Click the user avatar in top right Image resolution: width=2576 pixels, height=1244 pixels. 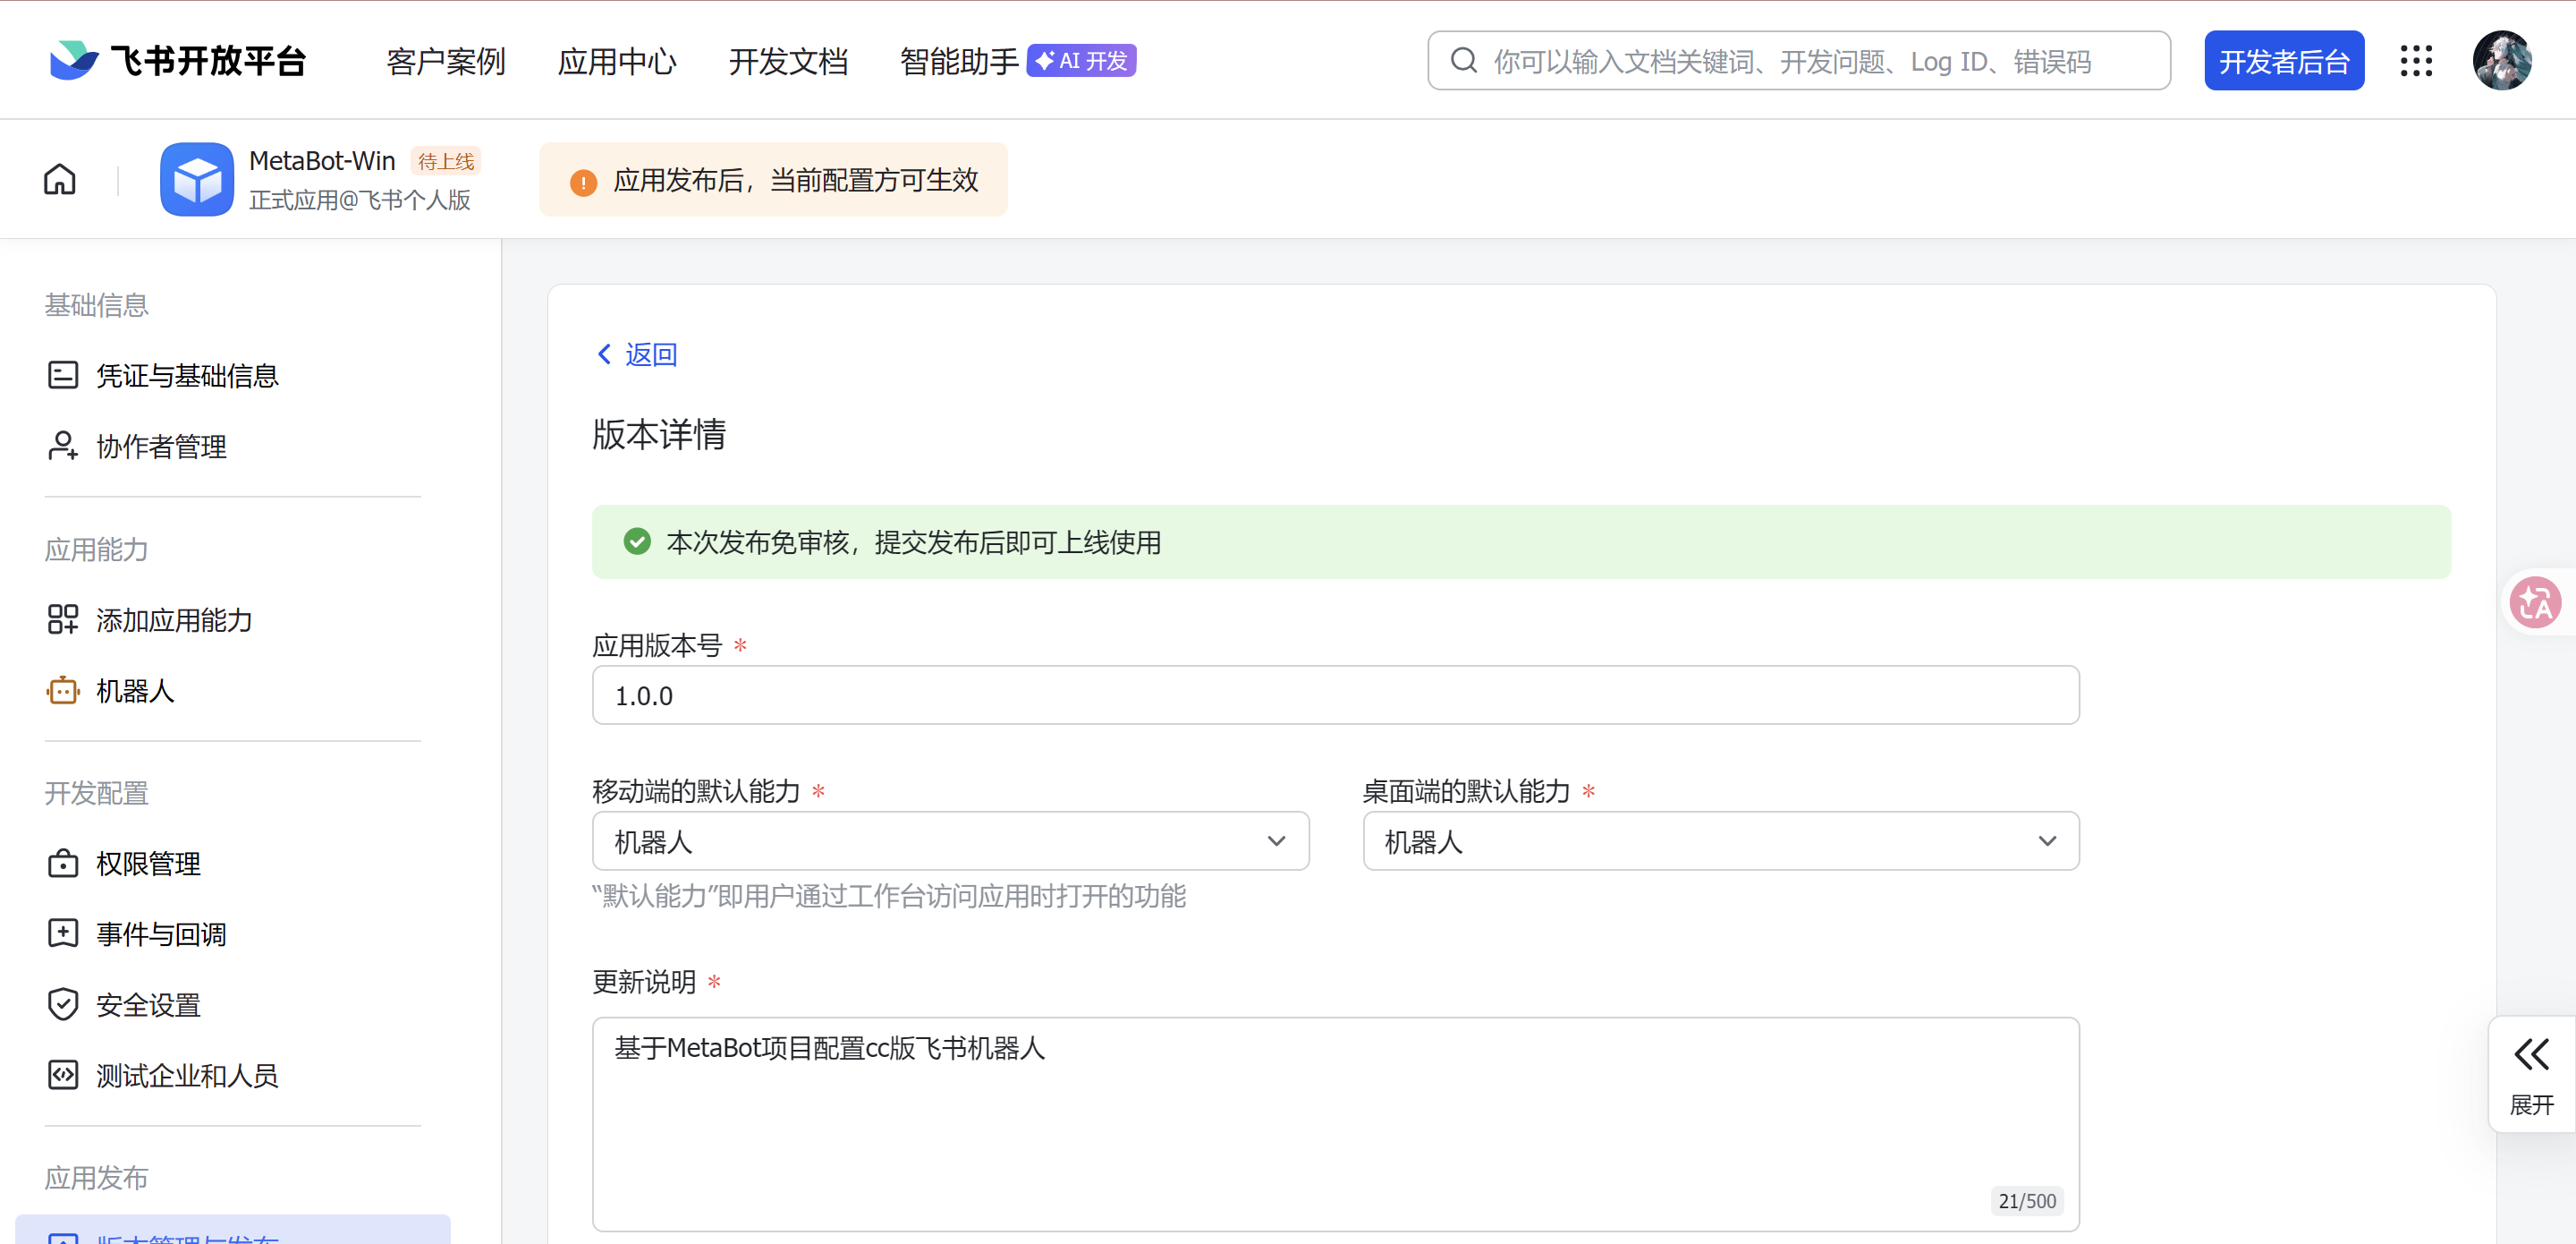(2501, 61)
